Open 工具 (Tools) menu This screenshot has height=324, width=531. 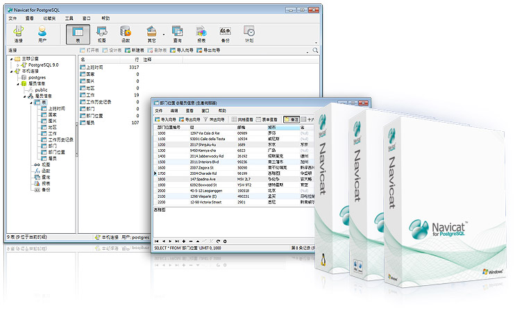69,18
